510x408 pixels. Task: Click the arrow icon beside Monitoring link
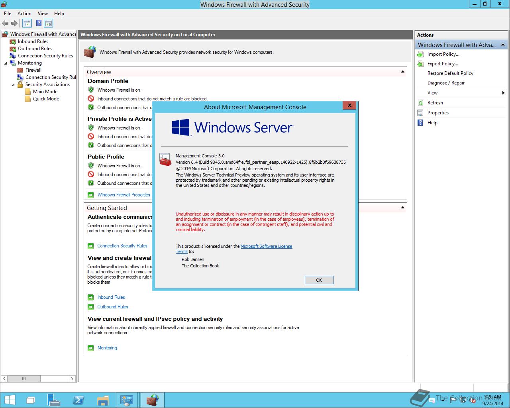coord(90,348)
